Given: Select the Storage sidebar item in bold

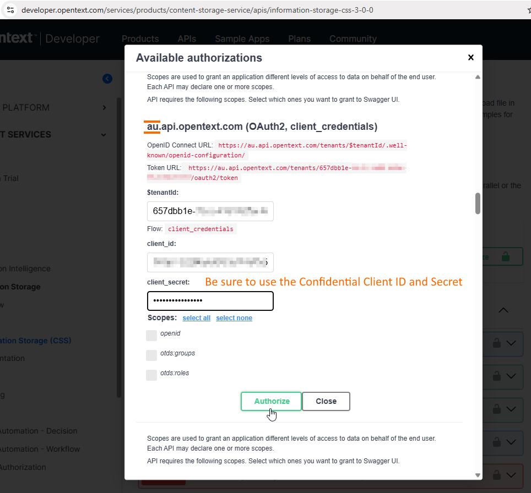Looking at the screenshot, I should point(20,287).
